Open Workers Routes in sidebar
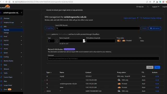Image resolution: width=167 pixels, height=94 pixels. [x=9, y=61]
